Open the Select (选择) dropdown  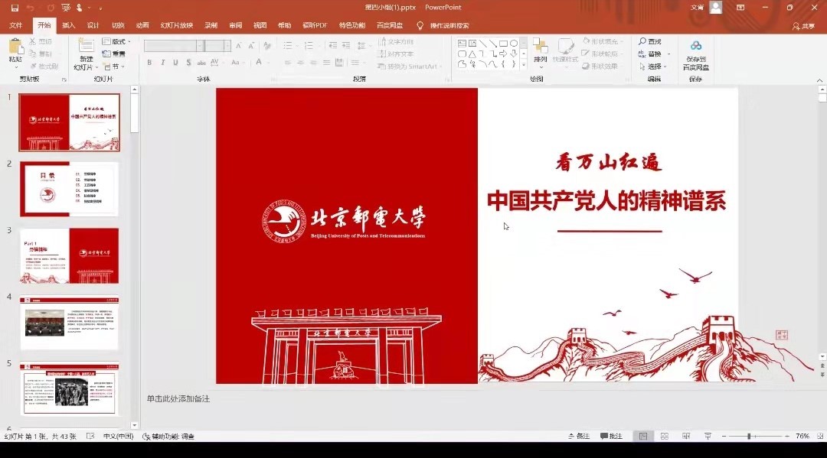(653, 67)
